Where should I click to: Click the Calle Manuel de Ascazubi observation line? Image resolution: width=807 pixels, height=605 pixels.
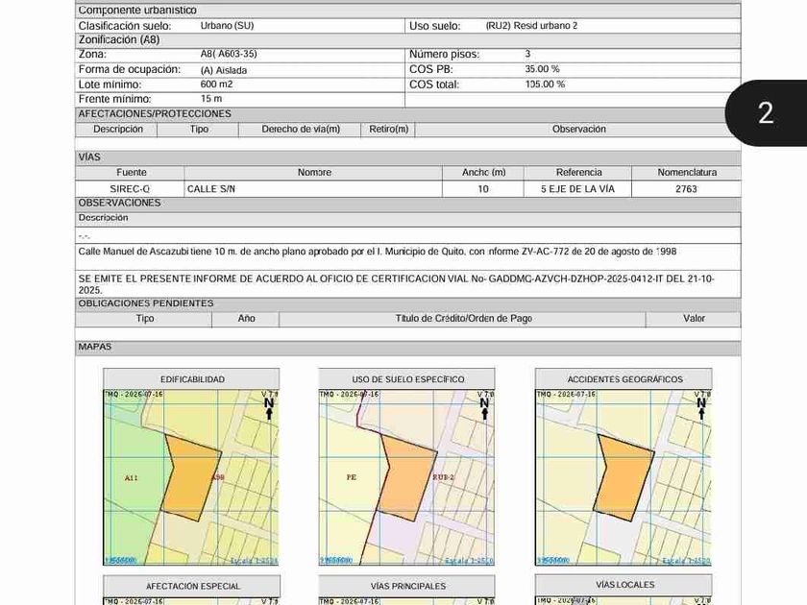[x=378, y=252]
